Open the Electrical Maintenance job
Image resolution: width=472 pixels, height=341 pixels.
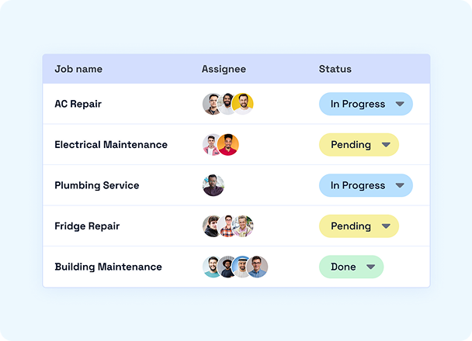111,145
